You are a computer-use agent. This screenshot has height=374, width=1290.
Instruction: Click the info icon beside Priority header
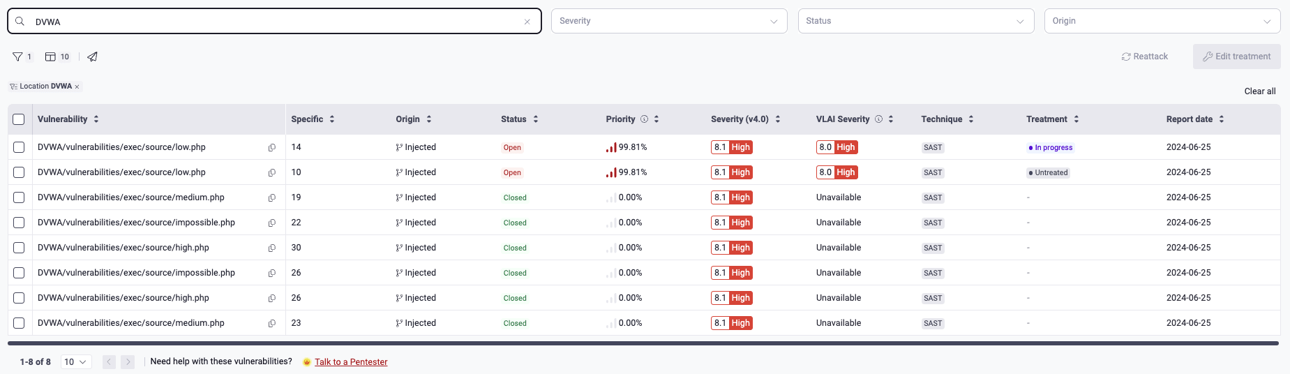[x=645, y=119]
